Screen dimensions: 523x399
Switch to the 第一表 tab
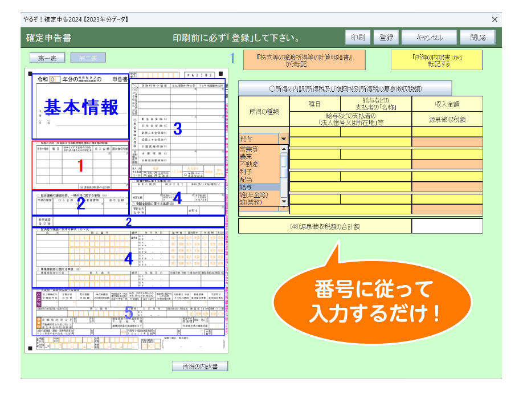[x=47, y=58]
